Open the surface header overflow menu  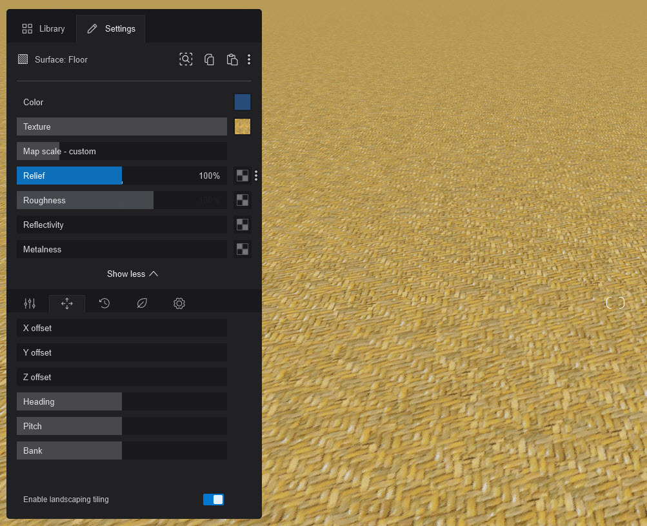[249, 59]
